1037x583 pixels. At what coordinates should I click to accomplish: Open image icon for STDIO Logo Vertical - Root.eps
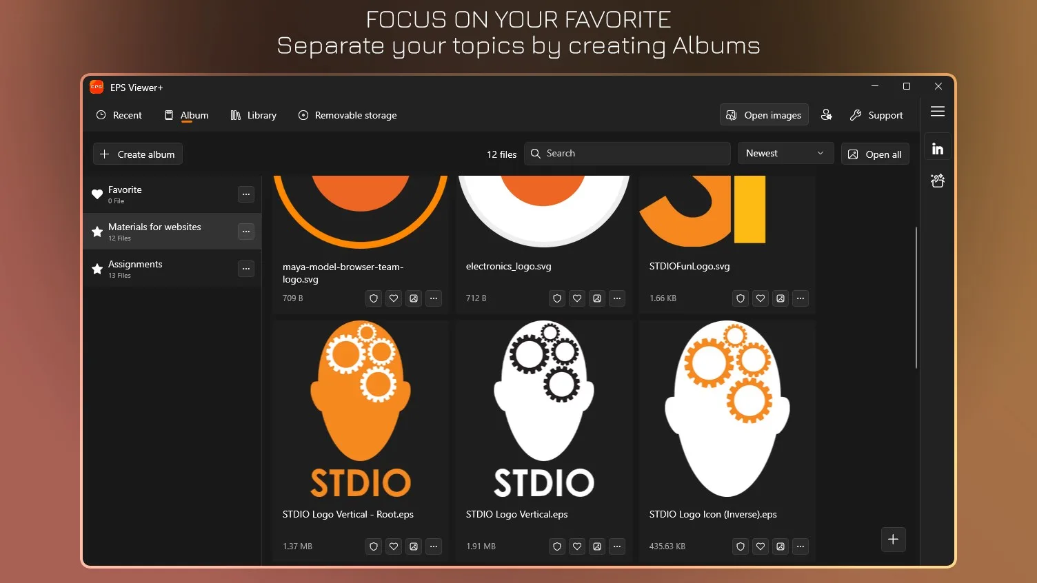[414, 546]
